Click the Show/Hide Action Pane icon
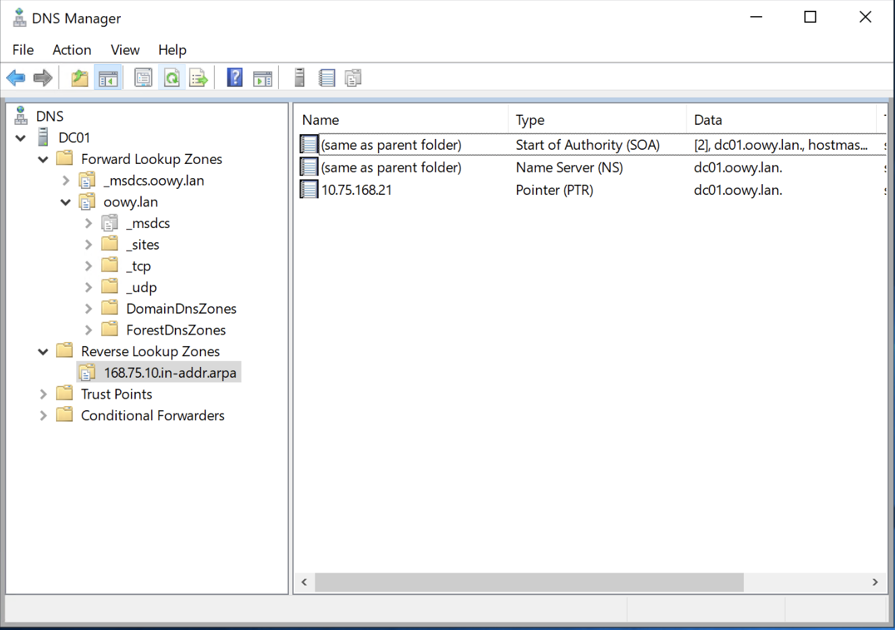Viewport: 895px width, 630px height. (263, 78)
